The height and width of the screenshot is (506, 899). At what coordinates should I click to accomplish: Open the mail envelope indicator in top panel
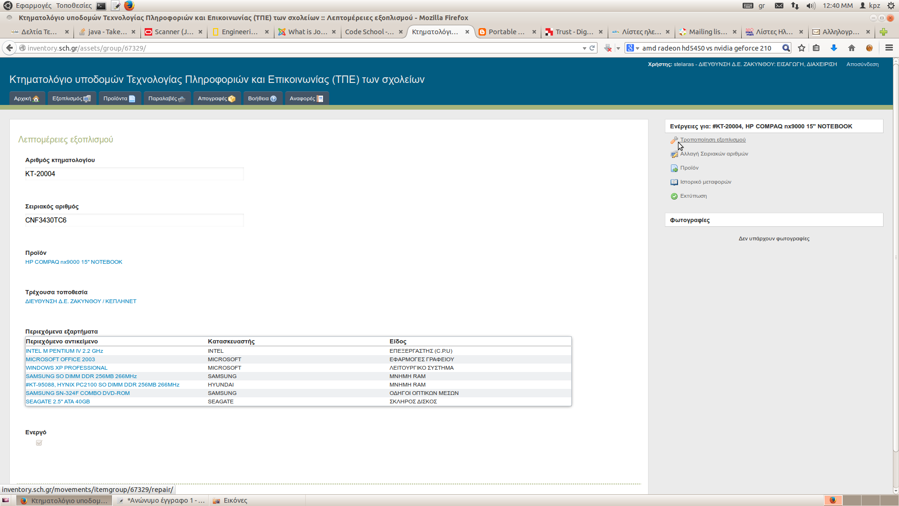779,6
